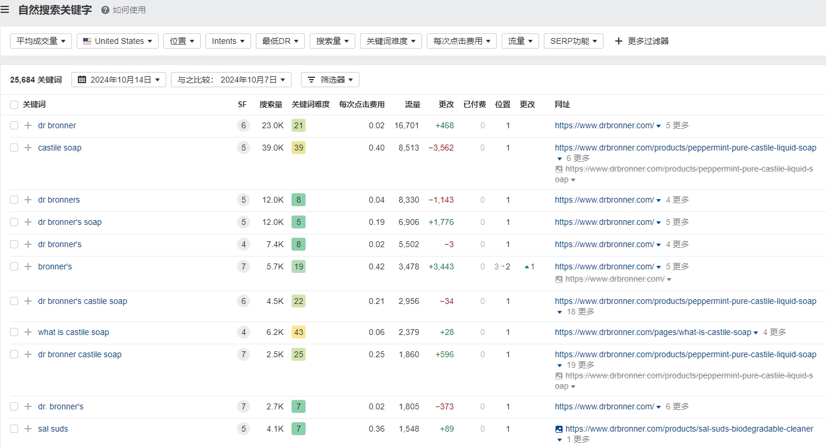This screenshot has height=448, width=826.
Task: Open the SERP功能 filter dropdown
Action: click(574, 41)
